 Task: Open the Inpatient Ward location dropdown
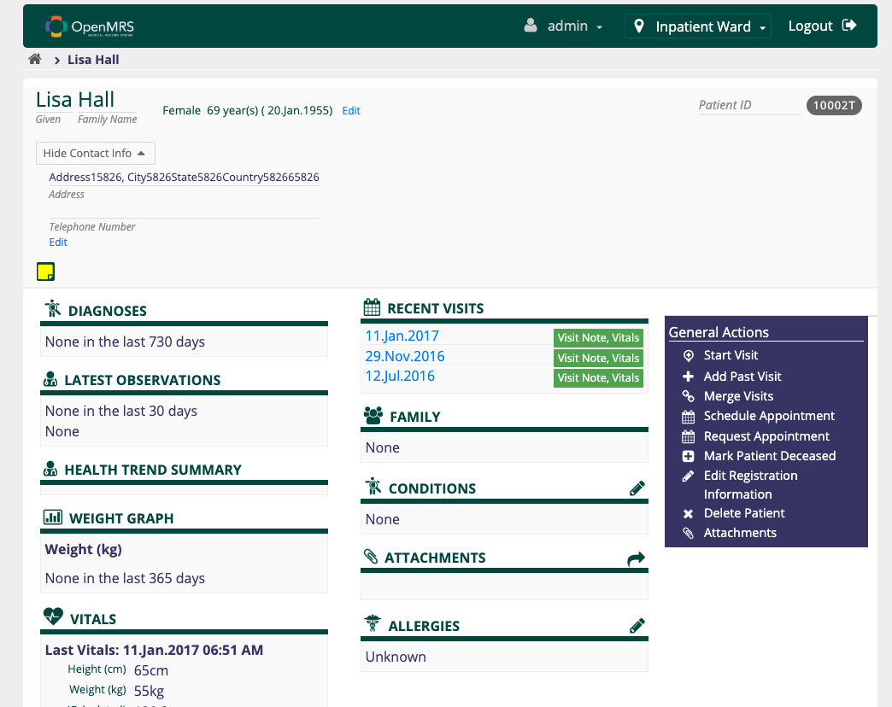697,26
